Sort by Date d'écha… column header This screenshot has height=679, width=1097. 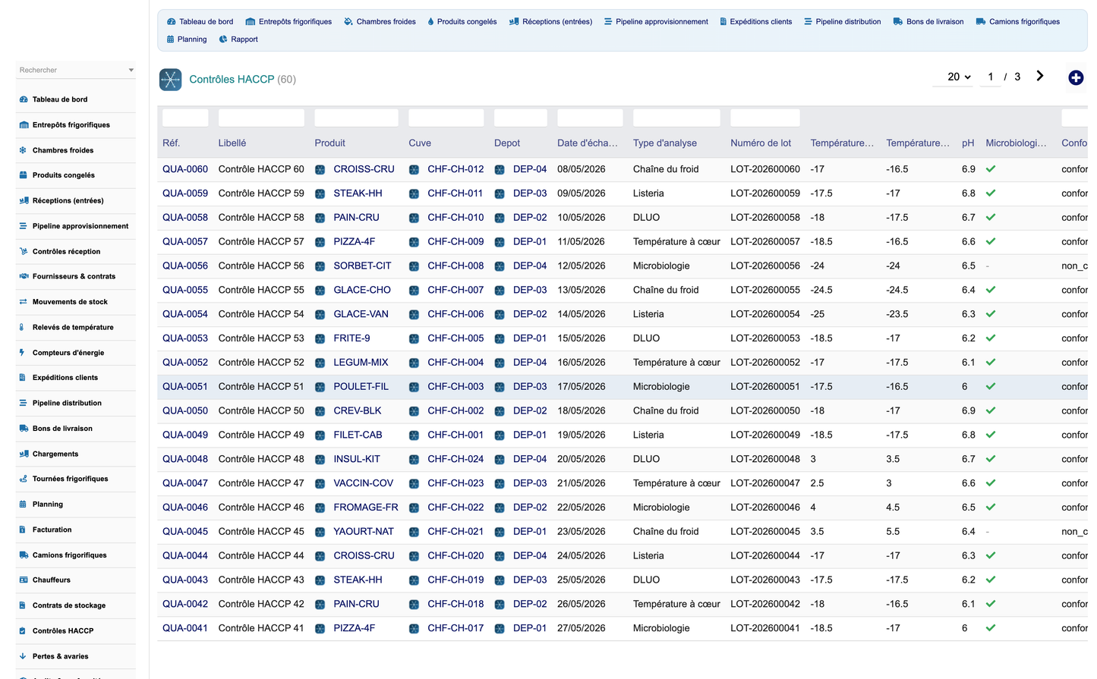pyautogui.click(x=588, y=143)
